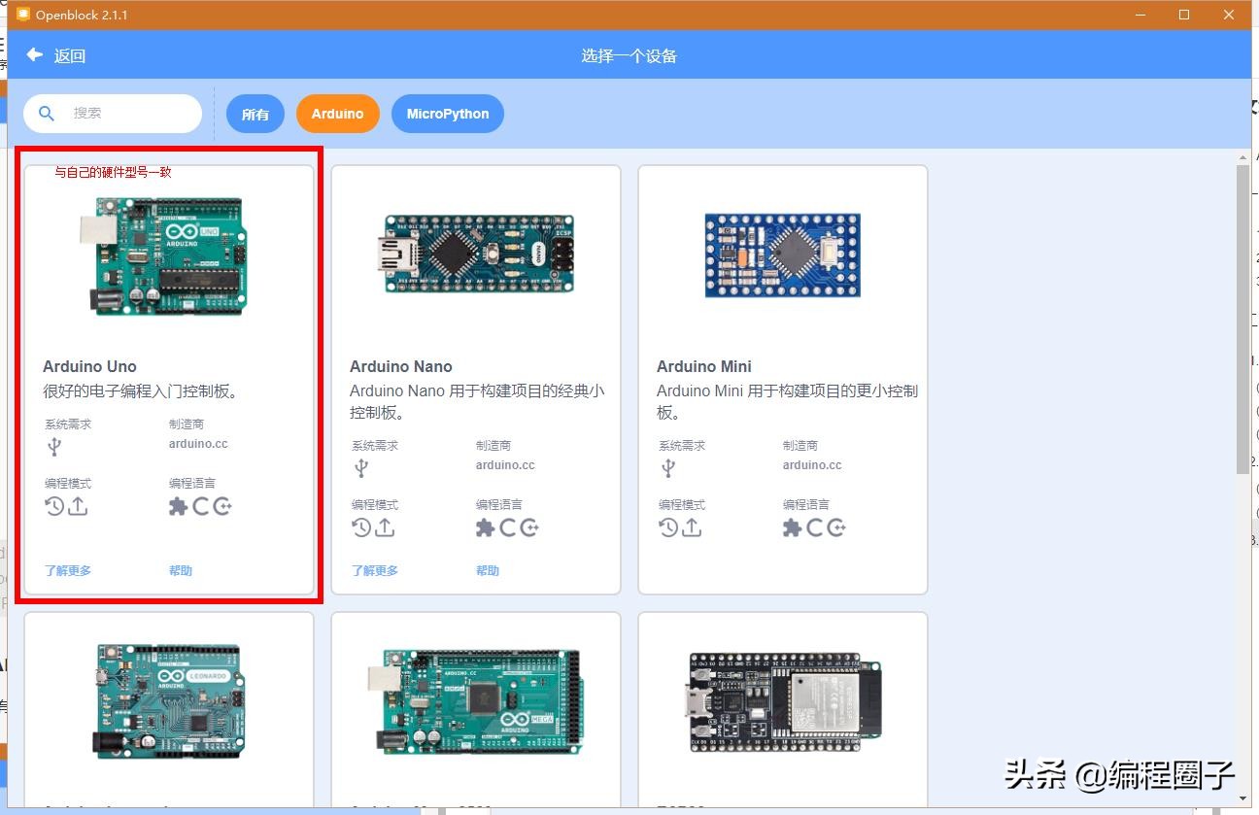This screenshot has height=815, width=1259.
Task: Select the Arduino filter tab
Action: (x=337, y=114)
